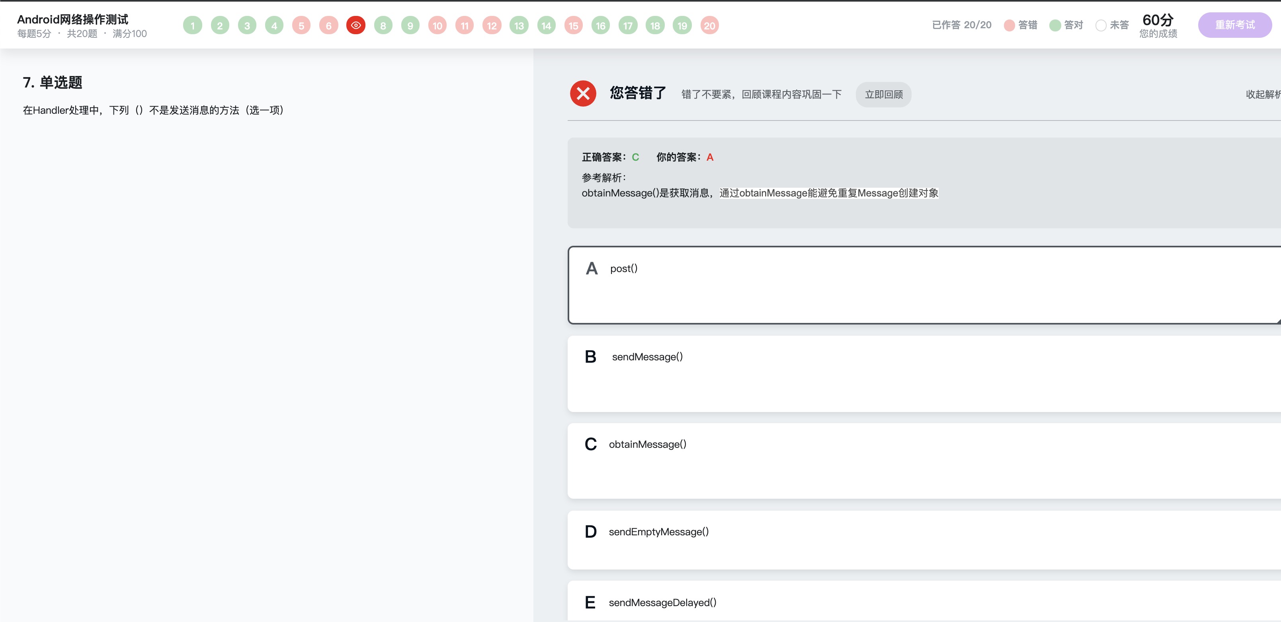
Task: Jump to question 5 bubble
Action: pos(301,25)
